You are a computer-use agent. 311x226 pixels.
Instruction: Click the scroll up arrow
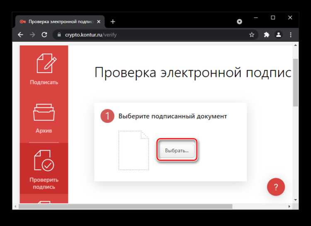(x=296, y=45)
